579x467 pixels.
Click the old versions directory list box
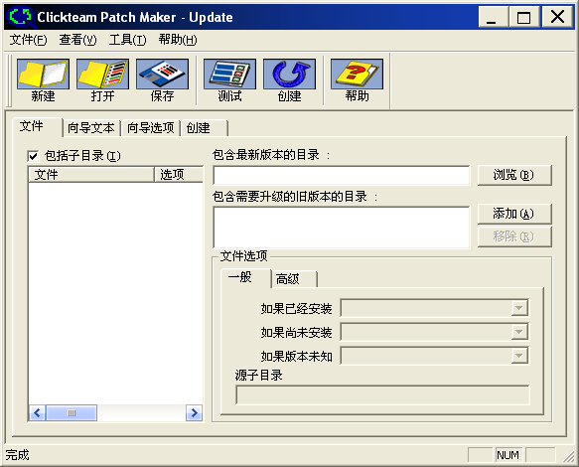(x=342, y=228)
